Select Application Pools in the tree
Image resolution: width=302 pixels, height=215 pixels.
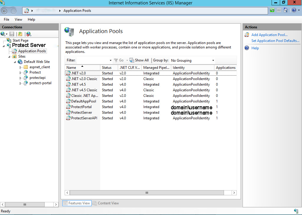[32, 51]
